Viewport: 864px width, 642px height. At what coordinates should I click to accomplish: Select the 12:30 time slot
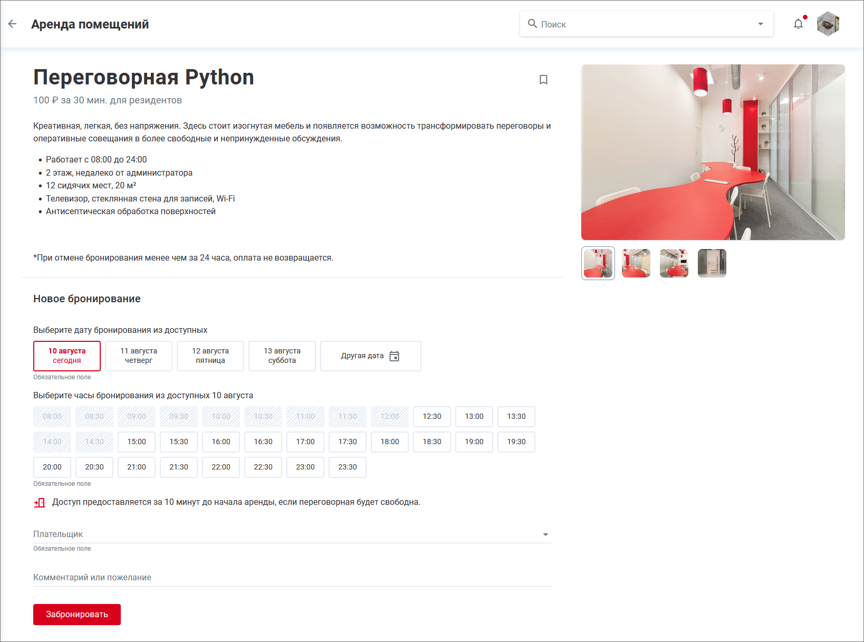point(432,417)
